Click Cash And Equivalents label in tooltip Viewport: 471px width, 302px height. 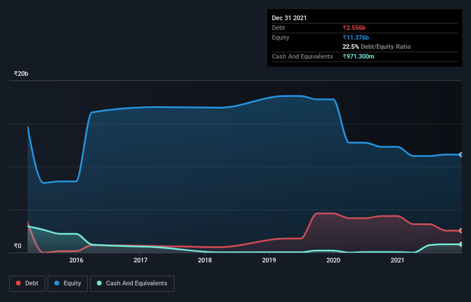click(302, 56)
